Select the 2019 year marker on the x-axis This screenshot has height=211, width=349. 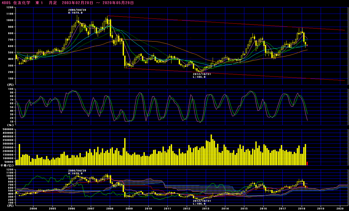click(x=321, y=208)
